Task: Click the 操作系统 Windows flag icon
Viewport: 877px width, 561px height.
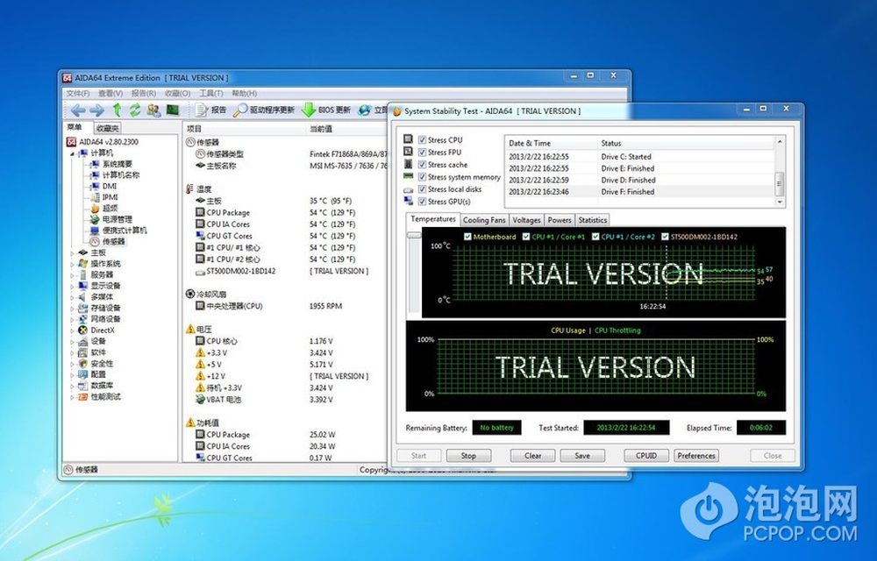Action: [82, 263]
